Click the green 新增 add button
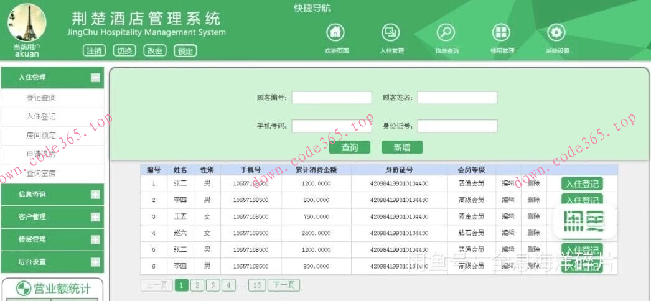The height and width of the screenshot is (301, 651). point(402,147)
